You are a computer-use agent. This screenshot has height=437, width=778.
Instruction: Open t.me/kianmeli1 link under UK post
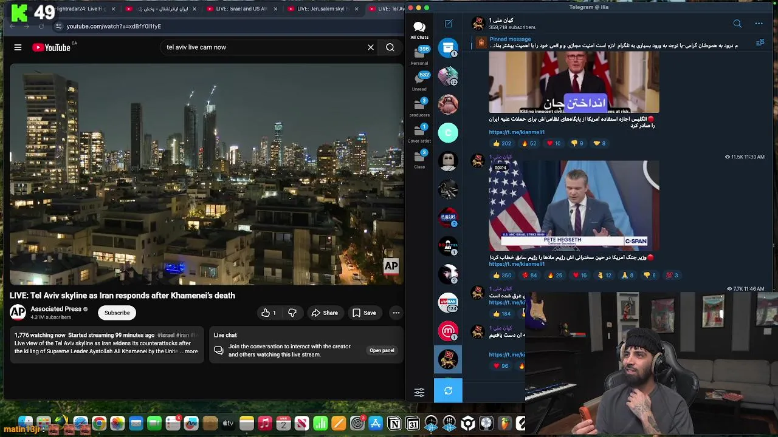tap(517, 132)
